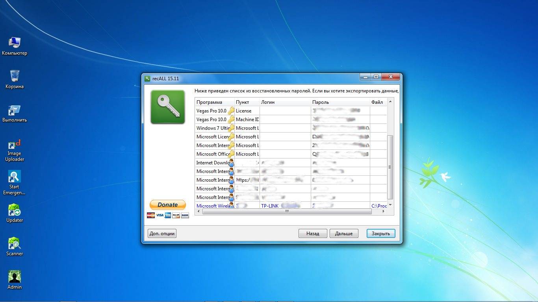
Task: Open Доп. опции additional options
Action: 162,233
